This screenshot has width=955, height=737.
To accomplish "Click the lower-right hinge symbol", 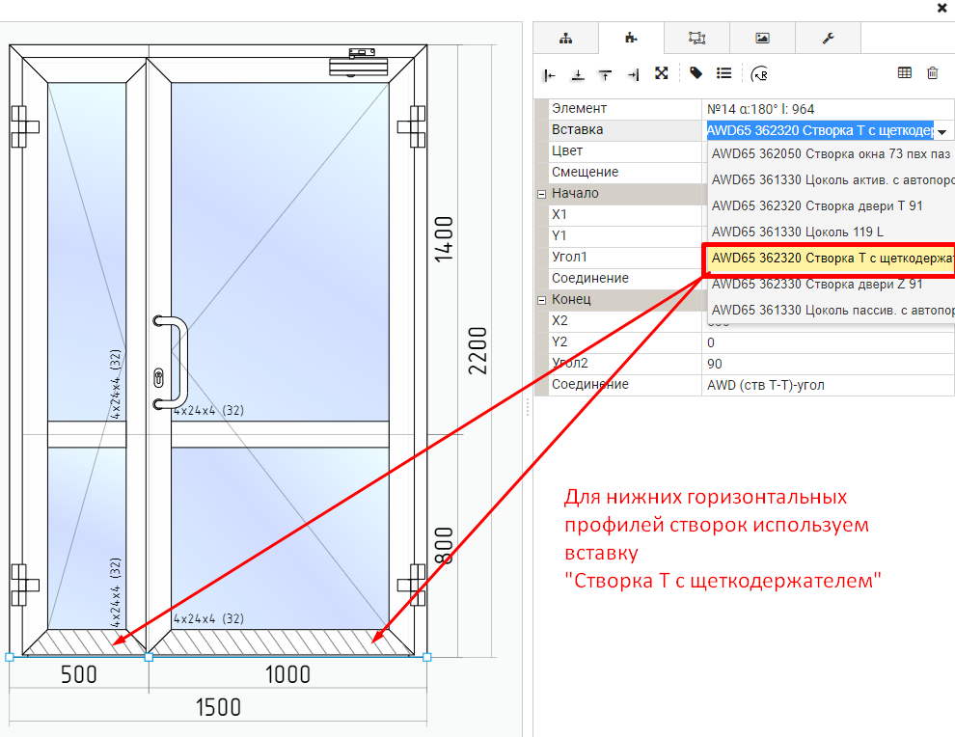I will tap(412, 585).
